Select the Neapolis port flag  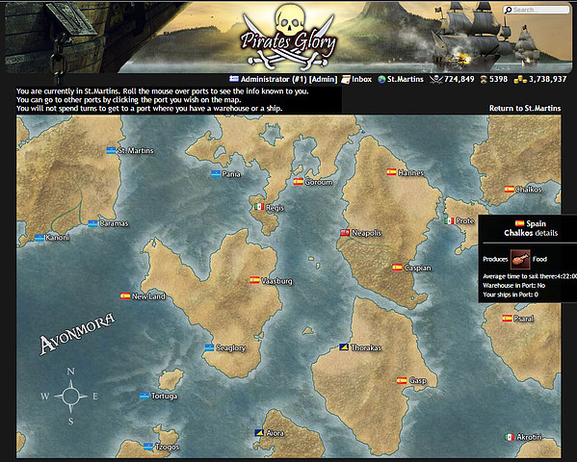[x=345, y=233]
